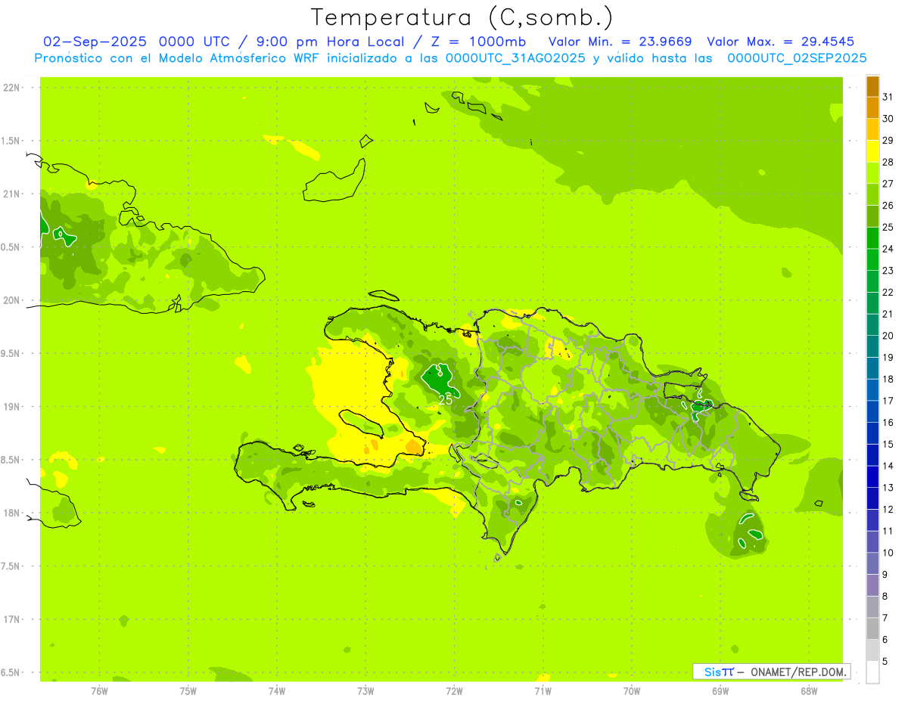Click the legend value label '31'
Screen dimensions: 908x701
tap(888, 97)
